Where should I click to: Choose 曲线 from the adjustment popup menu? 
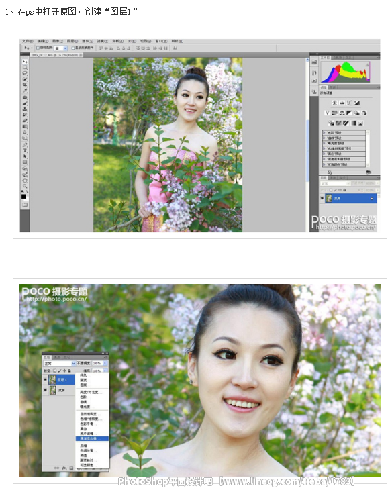click(83, 402)
